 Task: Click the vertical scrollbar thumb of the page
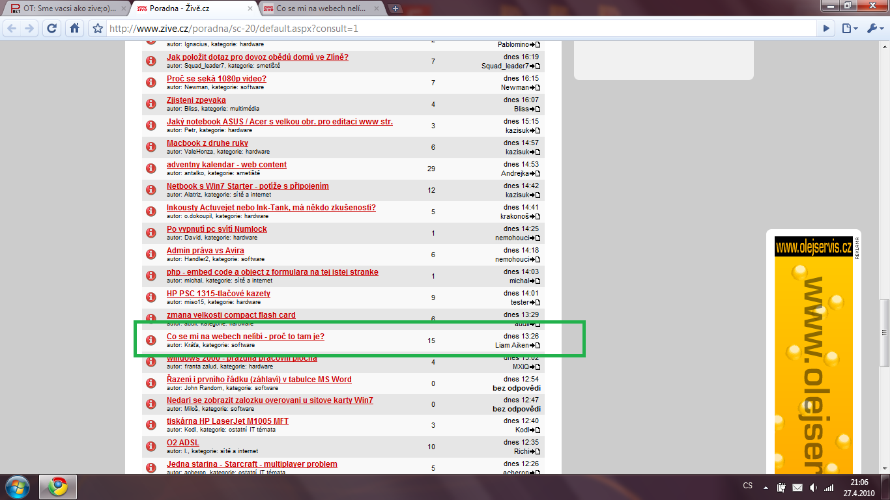click(884, 332)
